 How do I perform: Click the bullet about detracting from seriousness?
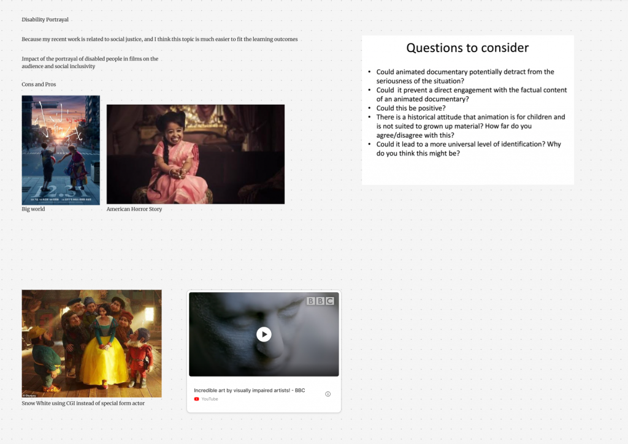[x=465, y=77]
